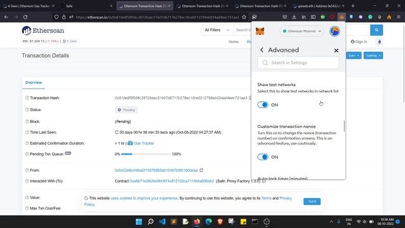This screenshot has height=228, width=405.
Task: Open the taskbar clock and date
Action: tap(385, 222)
